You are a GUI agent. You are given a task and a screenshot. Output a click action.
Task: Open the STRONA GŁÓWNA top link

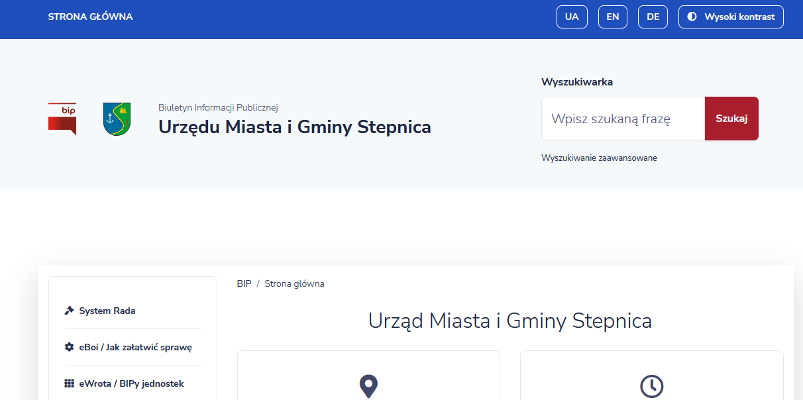[90, 17]
